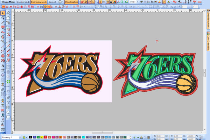Click the W width input field
The image size is (210, 140).
pyautogui.click(x=178, y=136)
